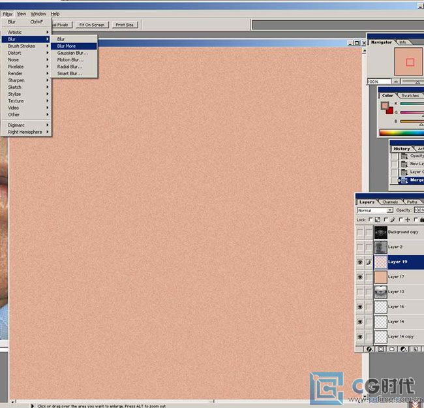Click the paintbrush icon beside Layer 19

(369, 262)
